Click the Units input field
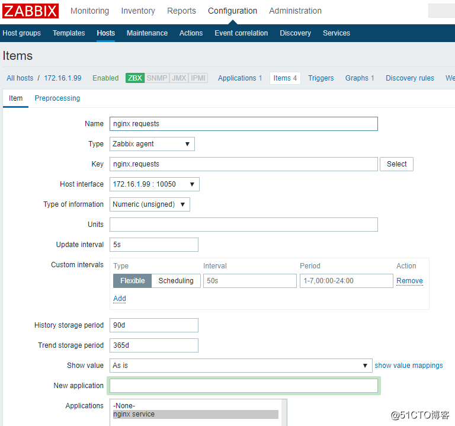This screenshot has height=426, width=455. coord(243,225)
